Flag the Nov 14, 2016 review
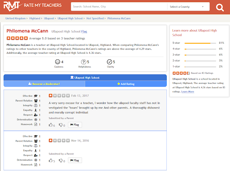 pos(75,160)
